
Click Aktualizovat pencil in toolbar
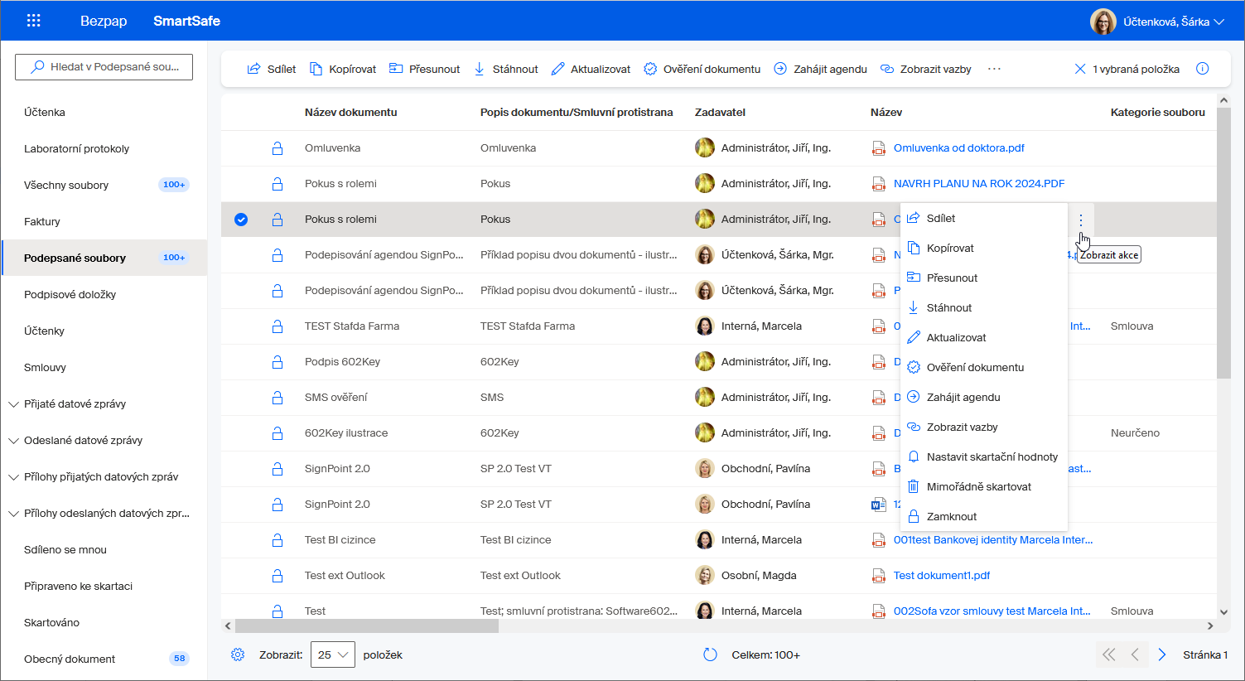pos(591,69)
